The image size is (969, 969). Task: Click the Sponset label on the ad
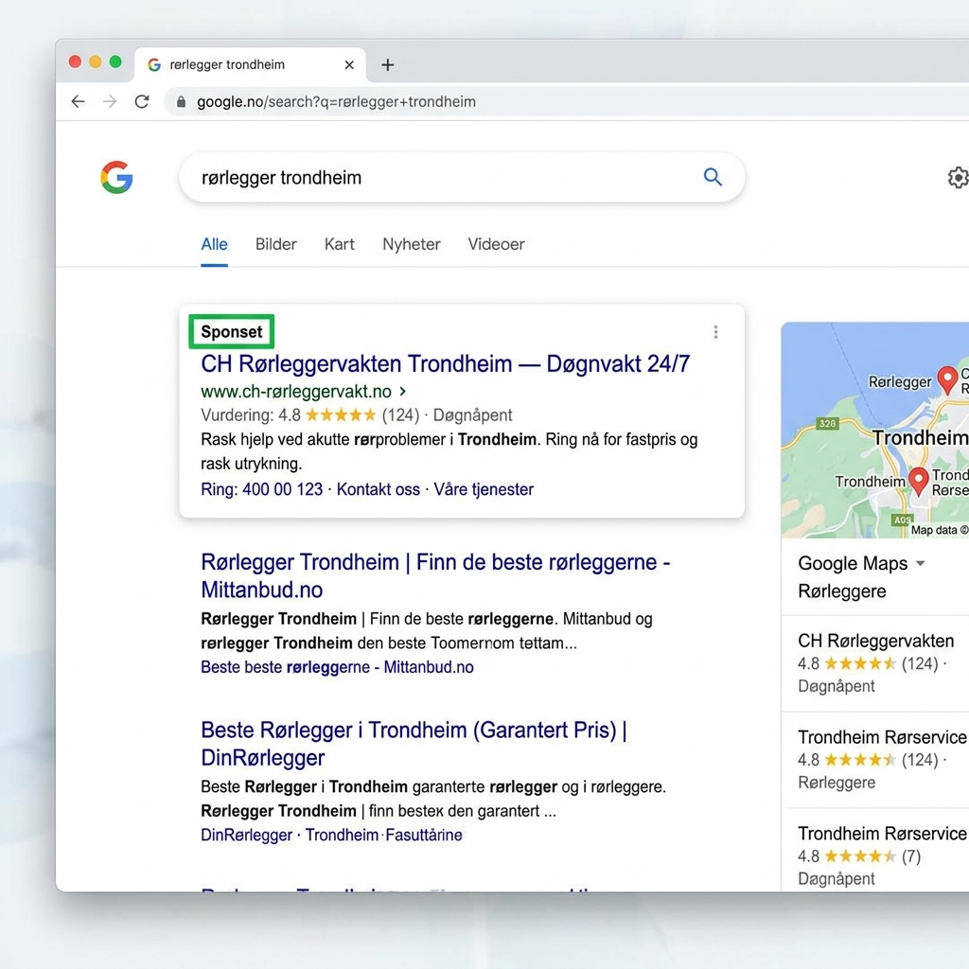click(232, 332)
